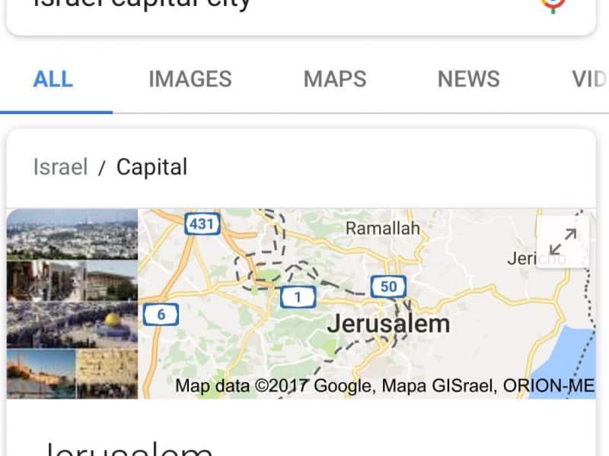Open the MAPS tab
This screenshot has height=456, width=609.
[335, 79]
